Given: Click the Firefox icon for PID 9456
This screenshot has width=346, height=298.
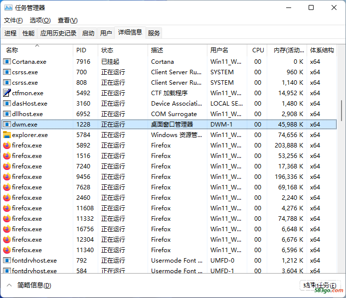Looking at the screenshot, I should click(7, 177).
